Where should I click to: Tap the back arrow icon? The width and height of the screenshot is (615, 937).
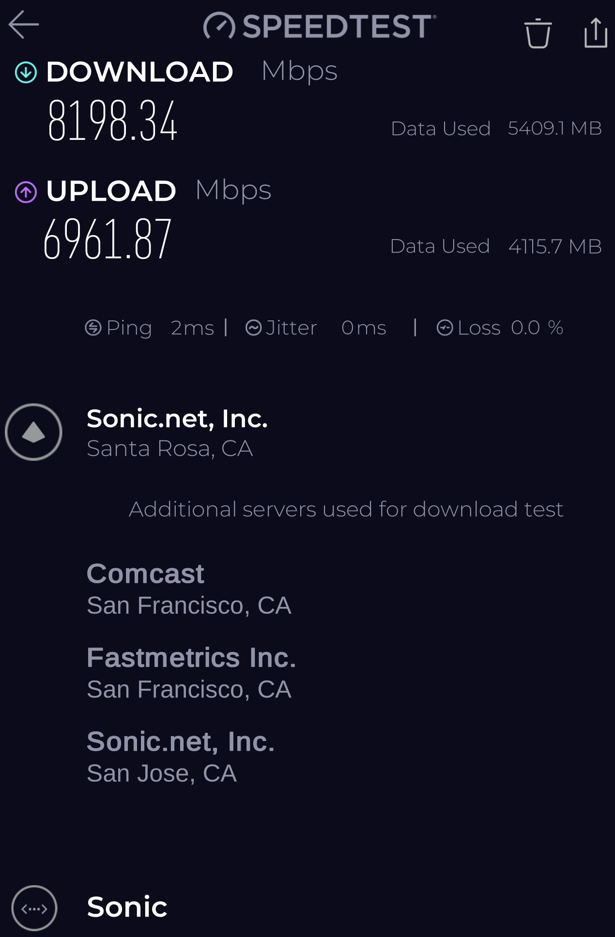pos(24,25)
